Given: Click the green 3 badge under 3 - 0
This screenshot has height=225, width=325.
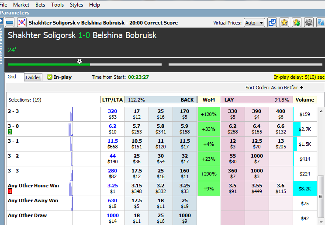Looking at the screenshot, I should pyautogui.click(x=10, y=131).
